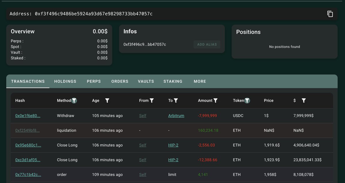Image resolution: width=345 pixels, height=183 pixels.
Task: Click the Infos panel heading
Action: 130,32
